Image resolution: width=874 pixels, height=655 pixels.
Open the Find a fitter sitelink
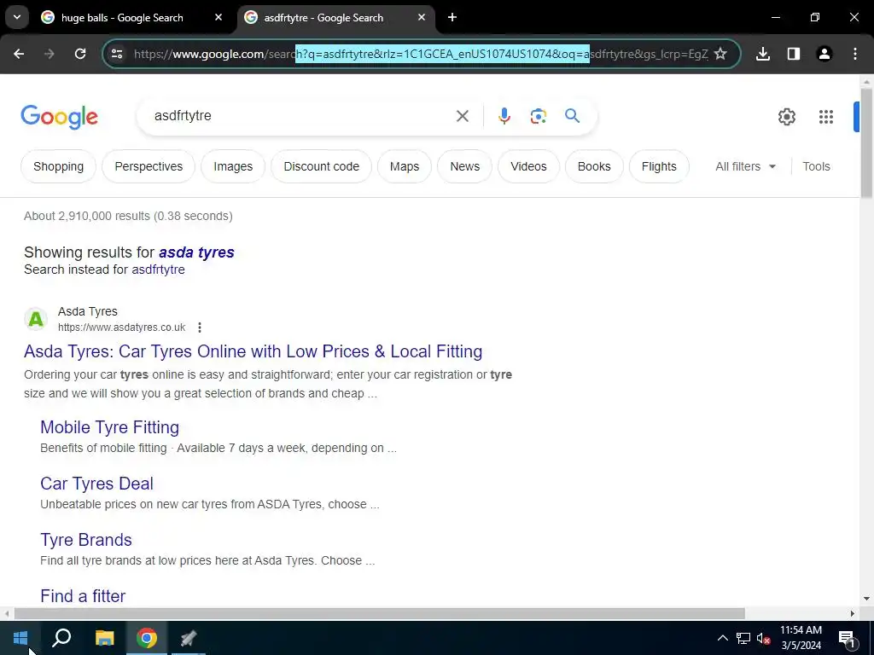(x=83, y=596)
